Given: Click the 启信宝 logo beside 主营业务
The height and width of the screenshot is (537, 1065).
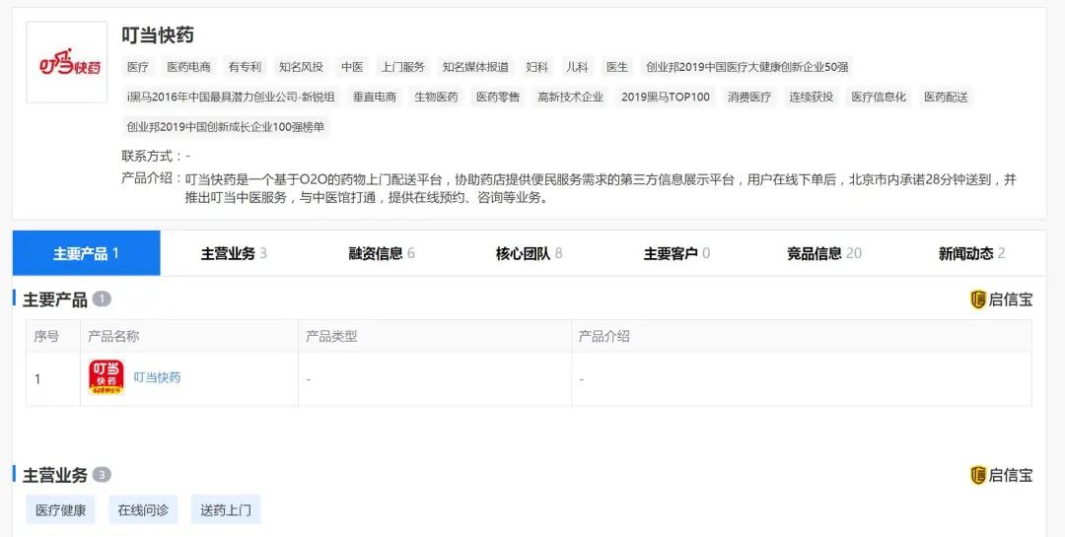Looking at the screenshot, I should pos(1001,475).
